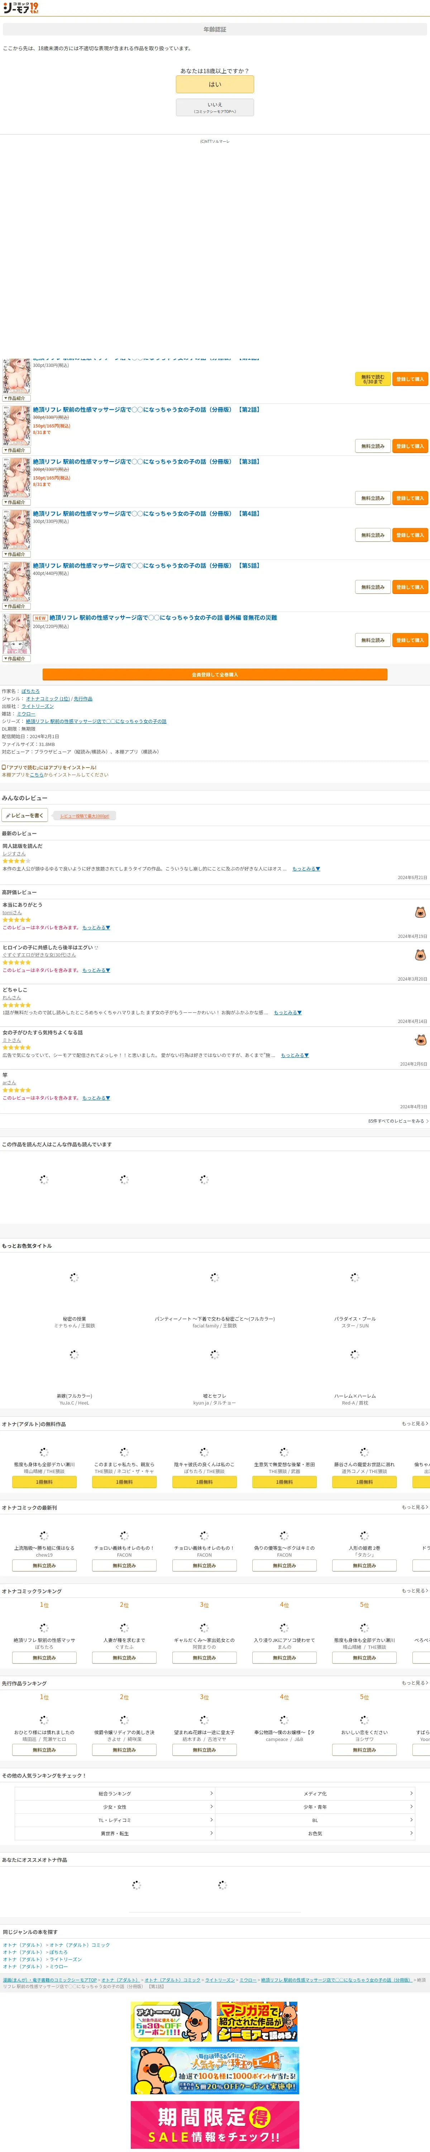The height and width of the screenshot is (2152, 430).
Task: Click the 65件すべてのレビューをみる link
Action: [x=398, y=1121]
